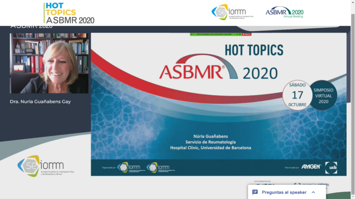This screenshot has width=355, height=199.
Task: Click the chat icon beside Preguntas al speaker
Action: pyautogui.click(x=255, y=192)
